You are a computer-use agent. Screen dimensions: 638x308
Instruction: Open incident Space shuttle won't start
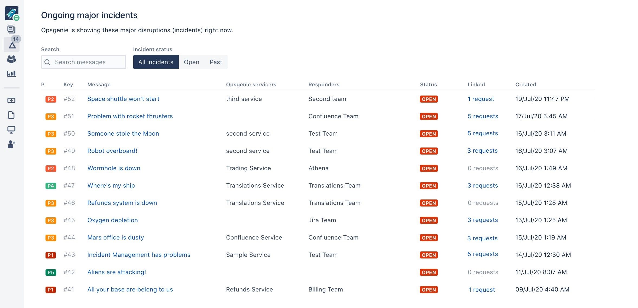[x=123, y=99]
